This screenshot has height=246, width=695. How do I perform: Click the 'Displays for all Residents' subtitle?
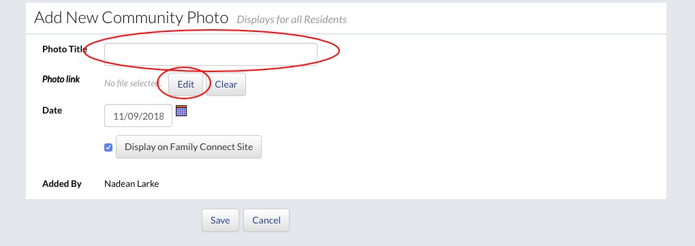[x=292, y=20]
